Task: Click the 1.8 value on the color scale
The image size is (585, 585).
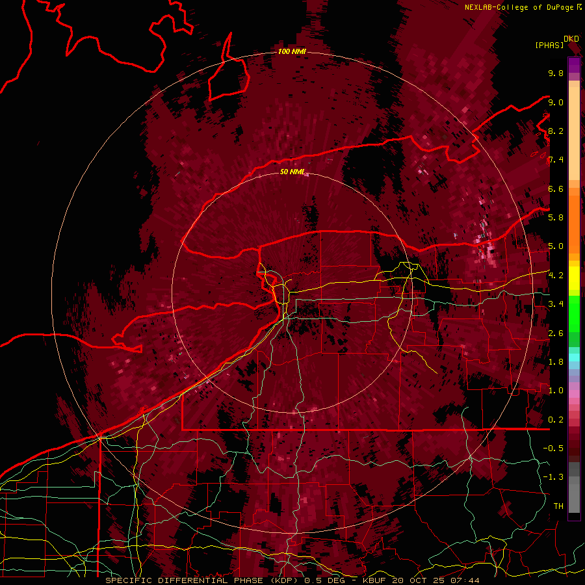Action: click(x=556, y=362)
